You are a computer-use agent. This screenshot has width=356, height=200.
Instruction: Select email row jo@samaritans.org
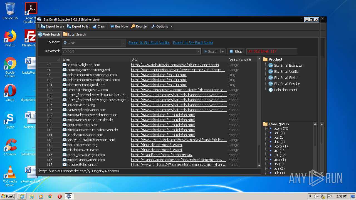pos(81,105)
